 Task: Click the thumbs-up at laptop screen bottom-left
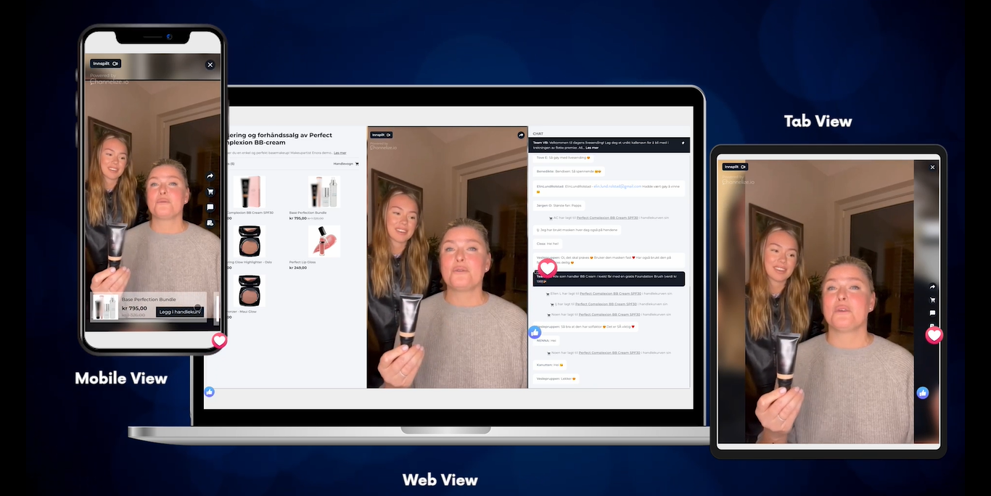click(x=209, y=392)
